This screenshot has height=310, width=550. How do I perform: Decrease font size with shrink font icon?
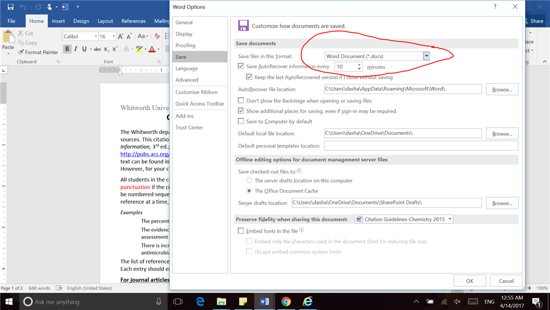(129, 36)
